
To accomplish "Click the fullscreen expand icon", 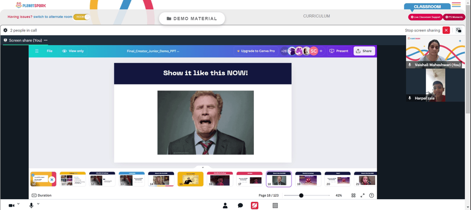I will [x=363, y=195].
